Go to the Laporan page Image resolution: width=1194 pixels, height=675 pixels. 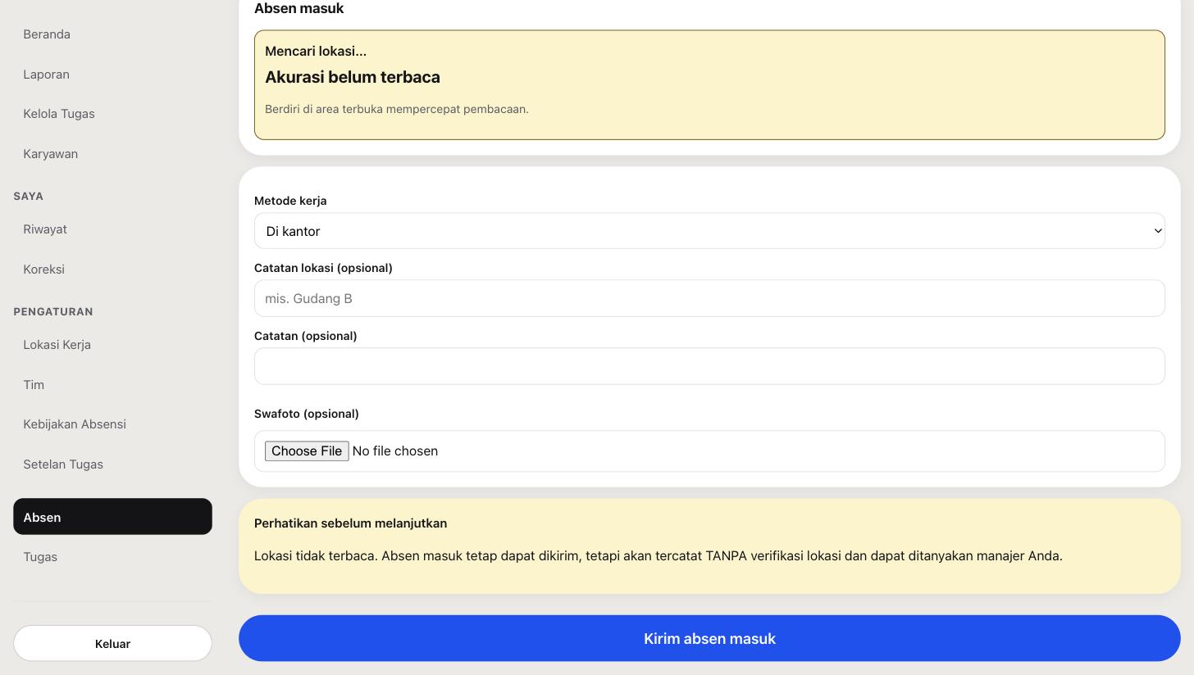click(x=112, y=75)
